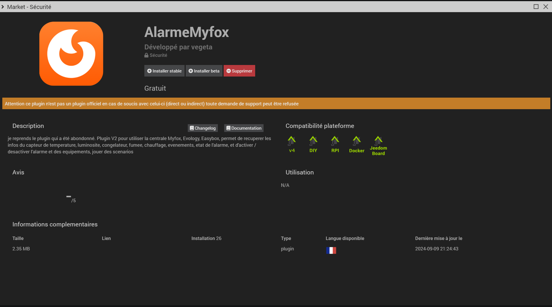
Task: Open the plugin Documentation
Action: 244,128
